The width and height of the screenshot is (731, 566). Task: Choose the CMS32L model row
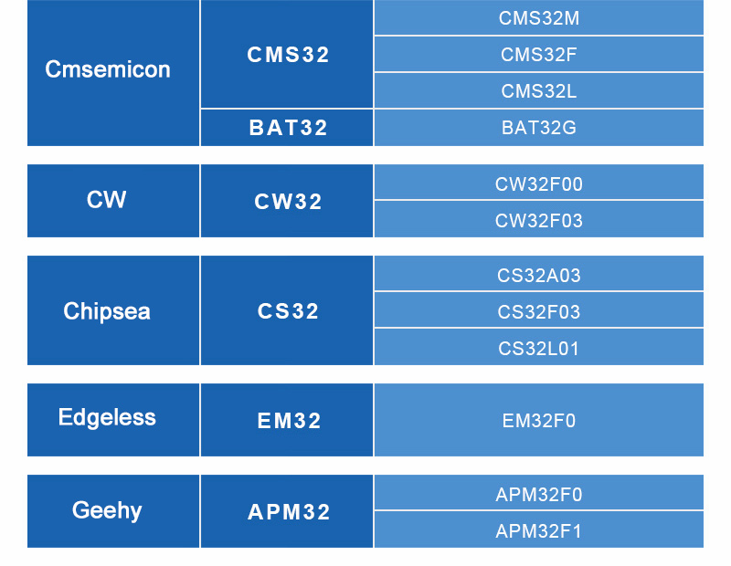click(x=538, y=91)
